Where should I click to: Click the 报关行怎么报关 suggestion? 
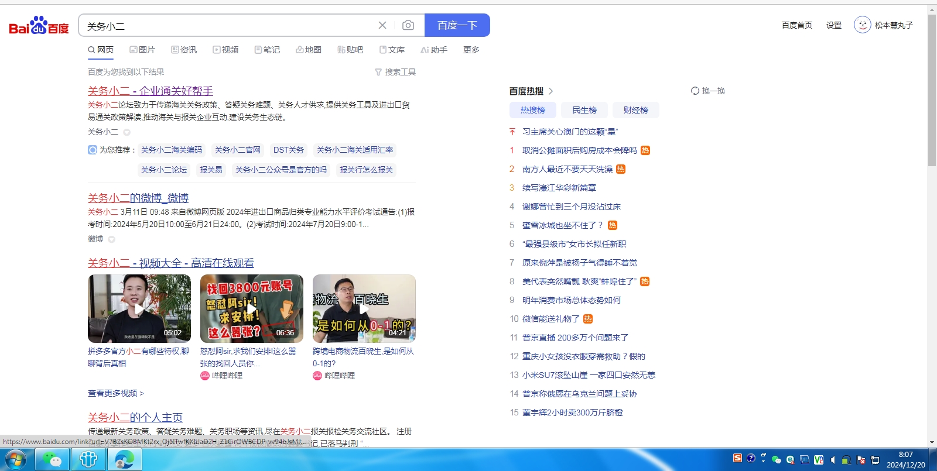coord(367,170)
